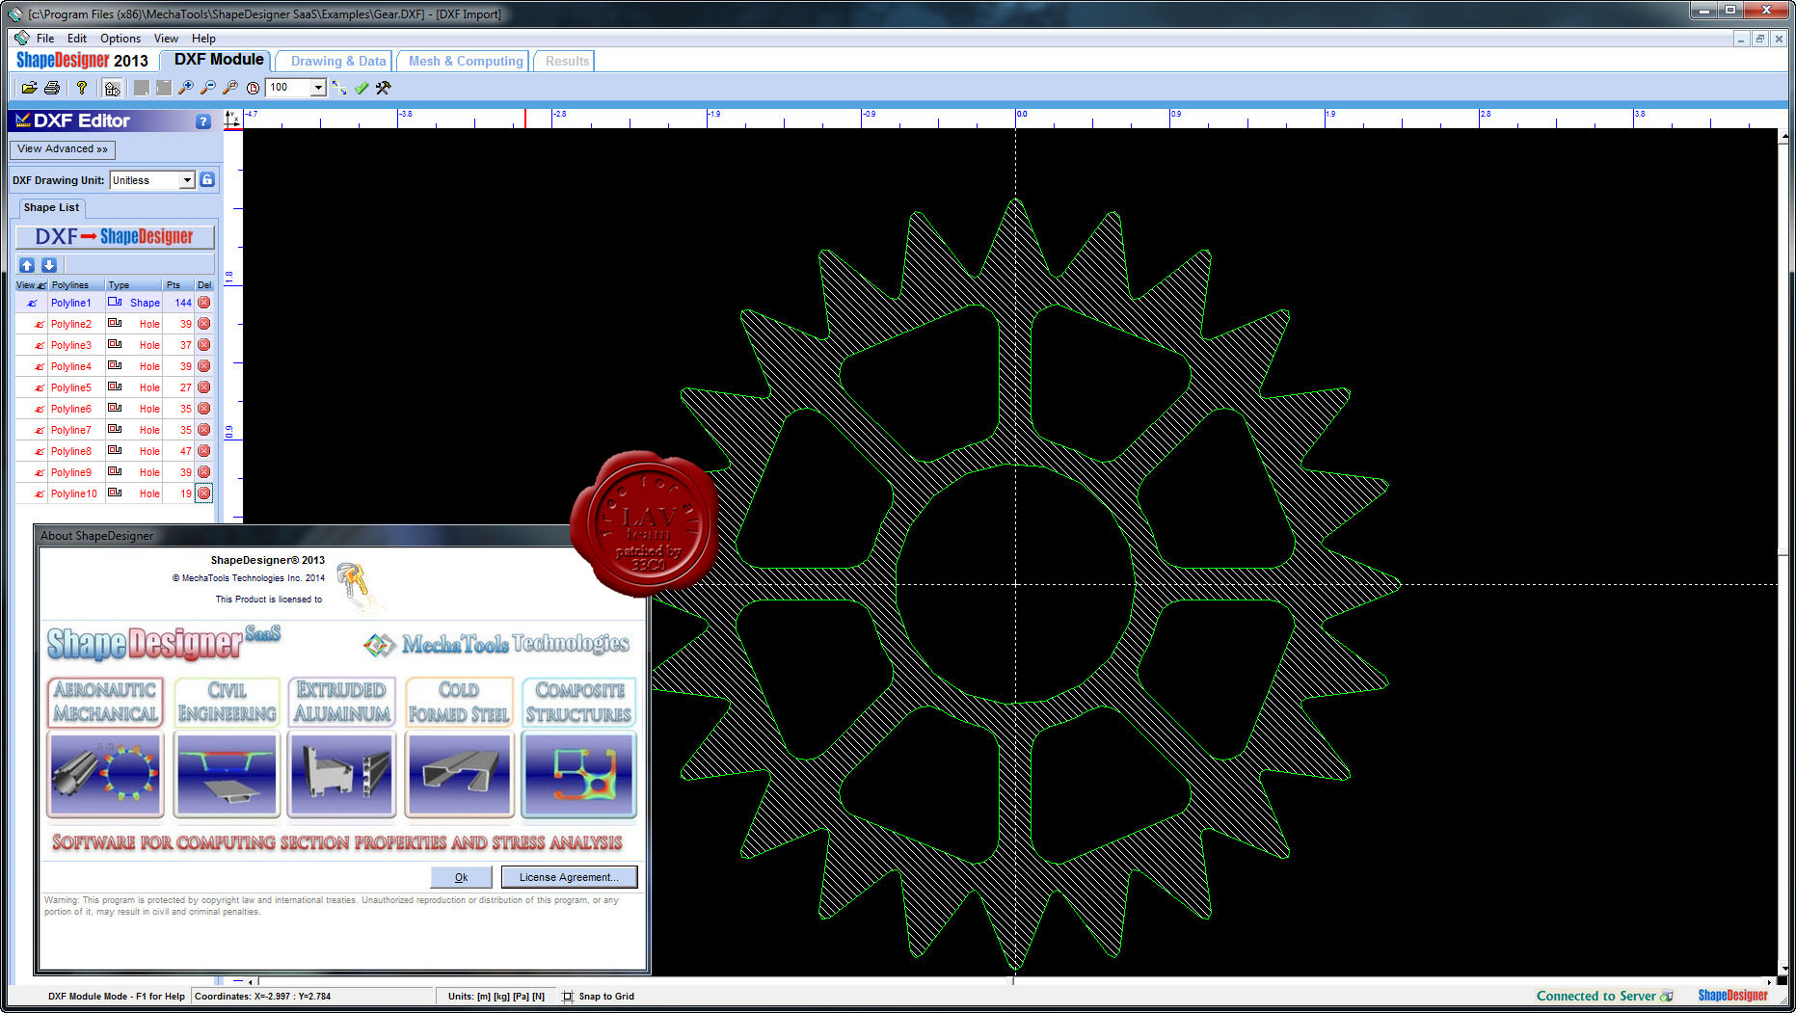Open the File menu
The image size is (1796, 1013).
(45, 39)
